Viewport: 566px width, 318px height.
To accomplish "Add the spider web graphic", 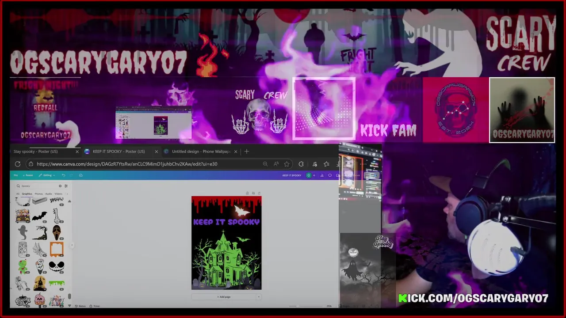I will 39,250.
